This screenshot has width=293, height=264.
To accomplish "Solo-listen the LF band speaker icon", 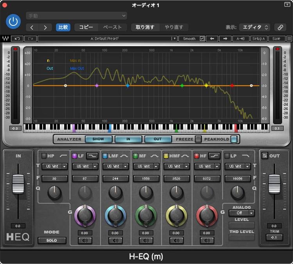I will click(85, 241).
